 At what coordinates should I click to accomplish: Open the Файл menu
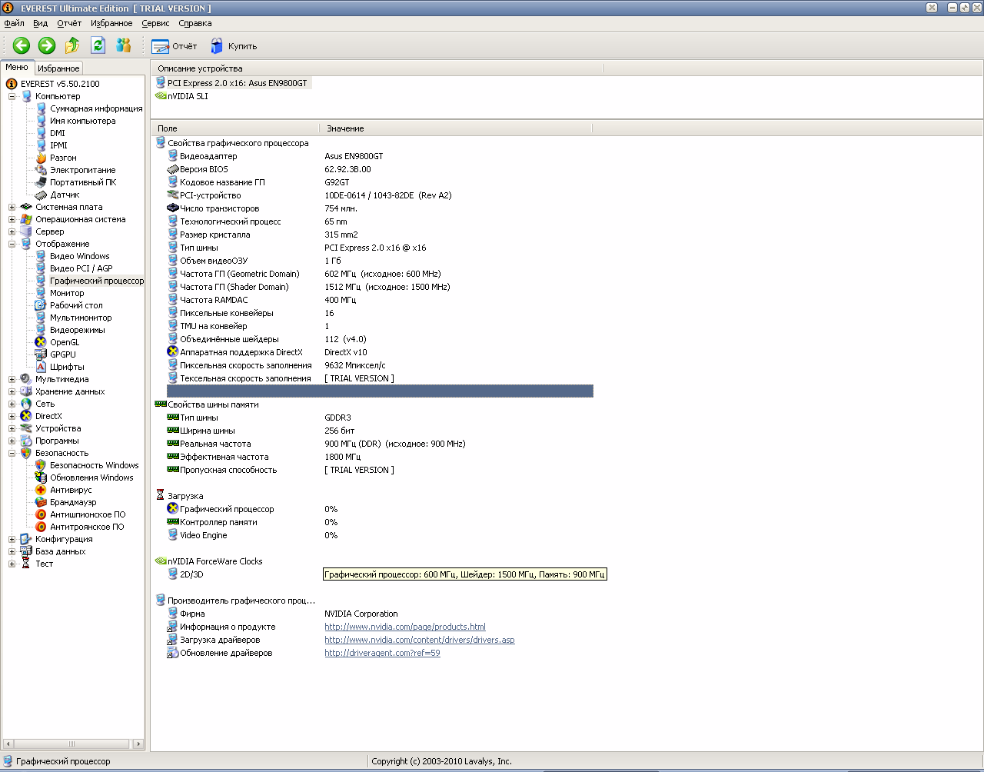[x=14, y=24]
